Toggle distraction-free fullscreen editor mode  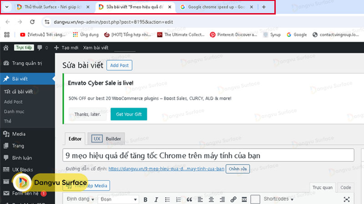pyautogui.click(x=347, y=199)
